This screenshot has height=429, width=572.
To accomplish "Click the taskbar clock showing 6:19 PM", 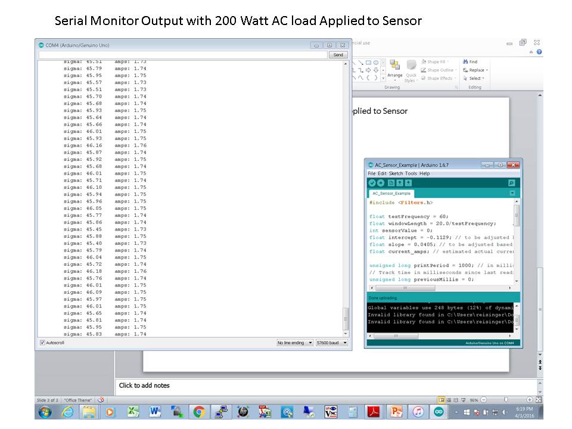I will pyautogui.click(x=524, y=412).
